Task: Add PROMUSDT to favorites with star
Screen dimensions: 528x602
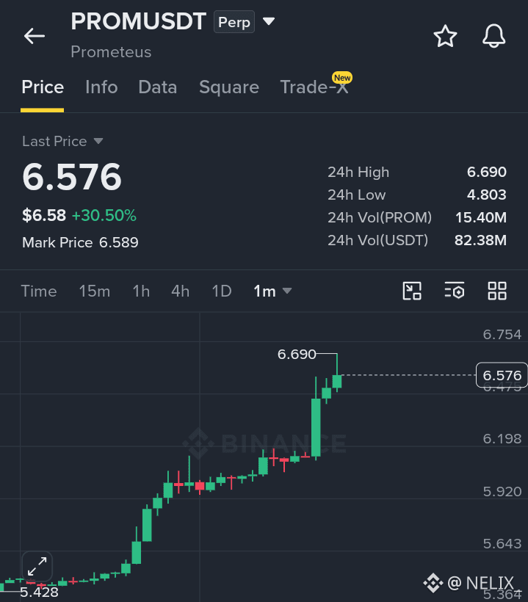Action: click(445, 36)
